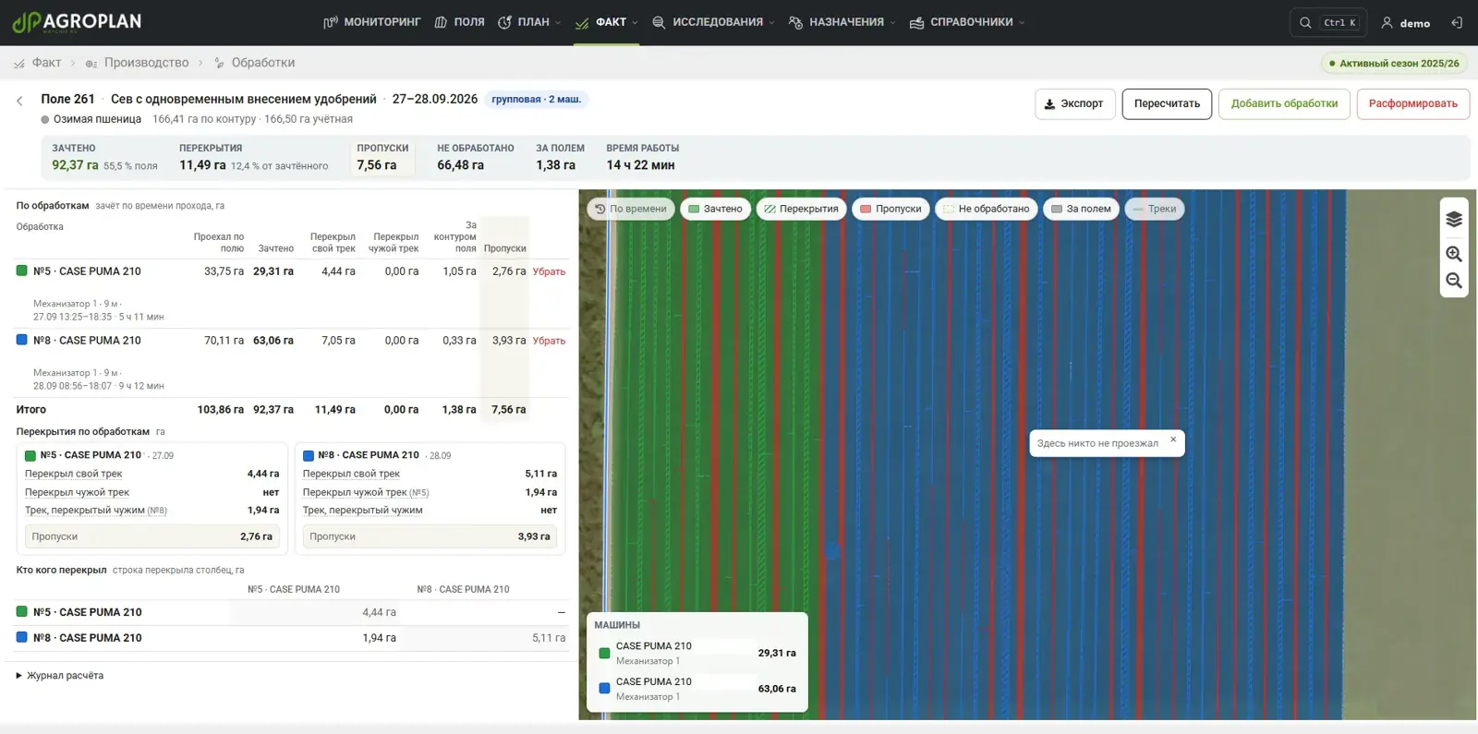Select the green CASE PUMA 210 in Машины legend
1478x734 pixels.
point(697,653)
